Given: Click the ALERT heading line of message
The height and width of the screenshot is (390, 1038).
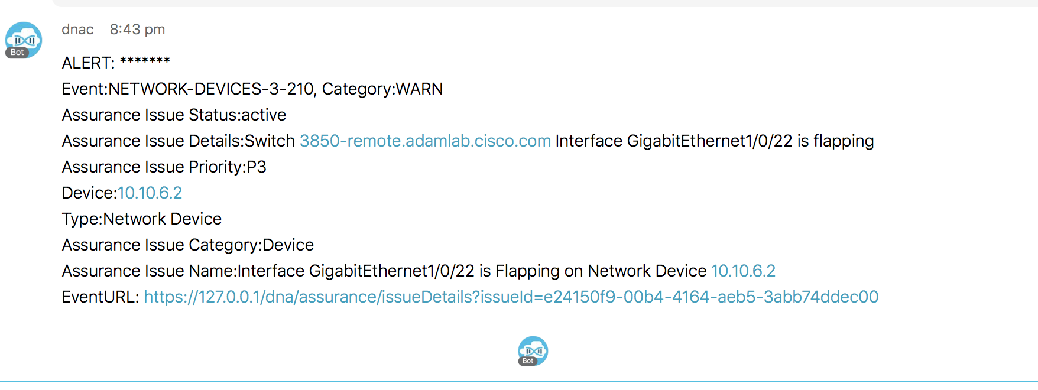Looking at the screenshot, I should pyautogui.click(x=116, y=63).
